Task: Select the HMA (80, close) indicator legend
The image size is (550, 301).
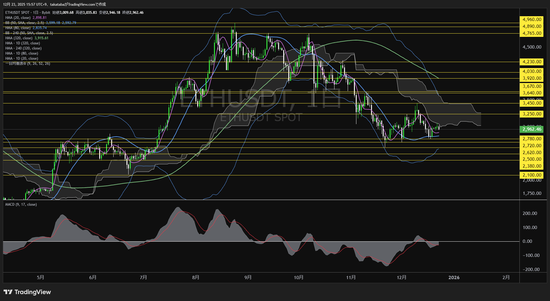Action: [18, 28]
